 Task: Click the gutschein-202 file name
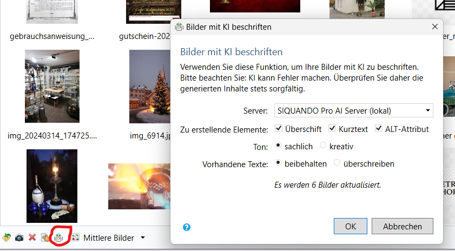pos(144,36)
